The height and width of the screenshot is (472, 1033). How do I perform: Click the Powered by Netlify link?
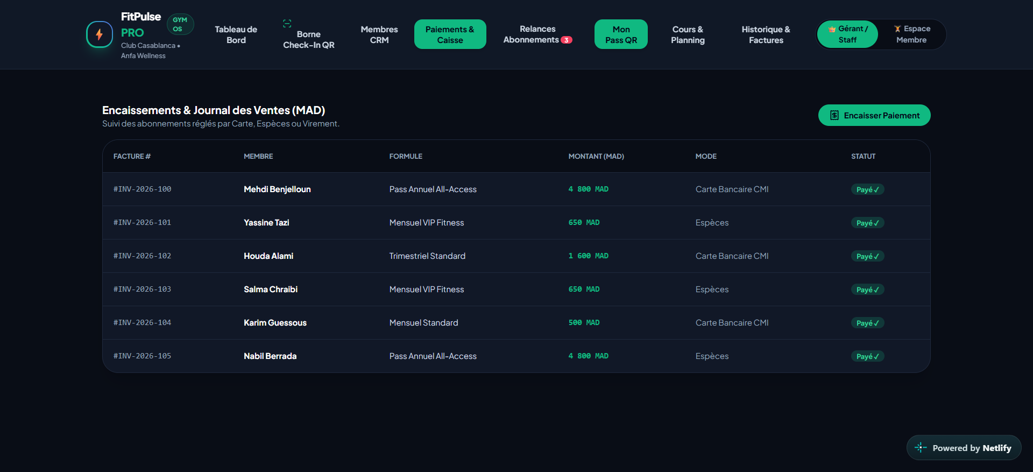coord(964,448)
